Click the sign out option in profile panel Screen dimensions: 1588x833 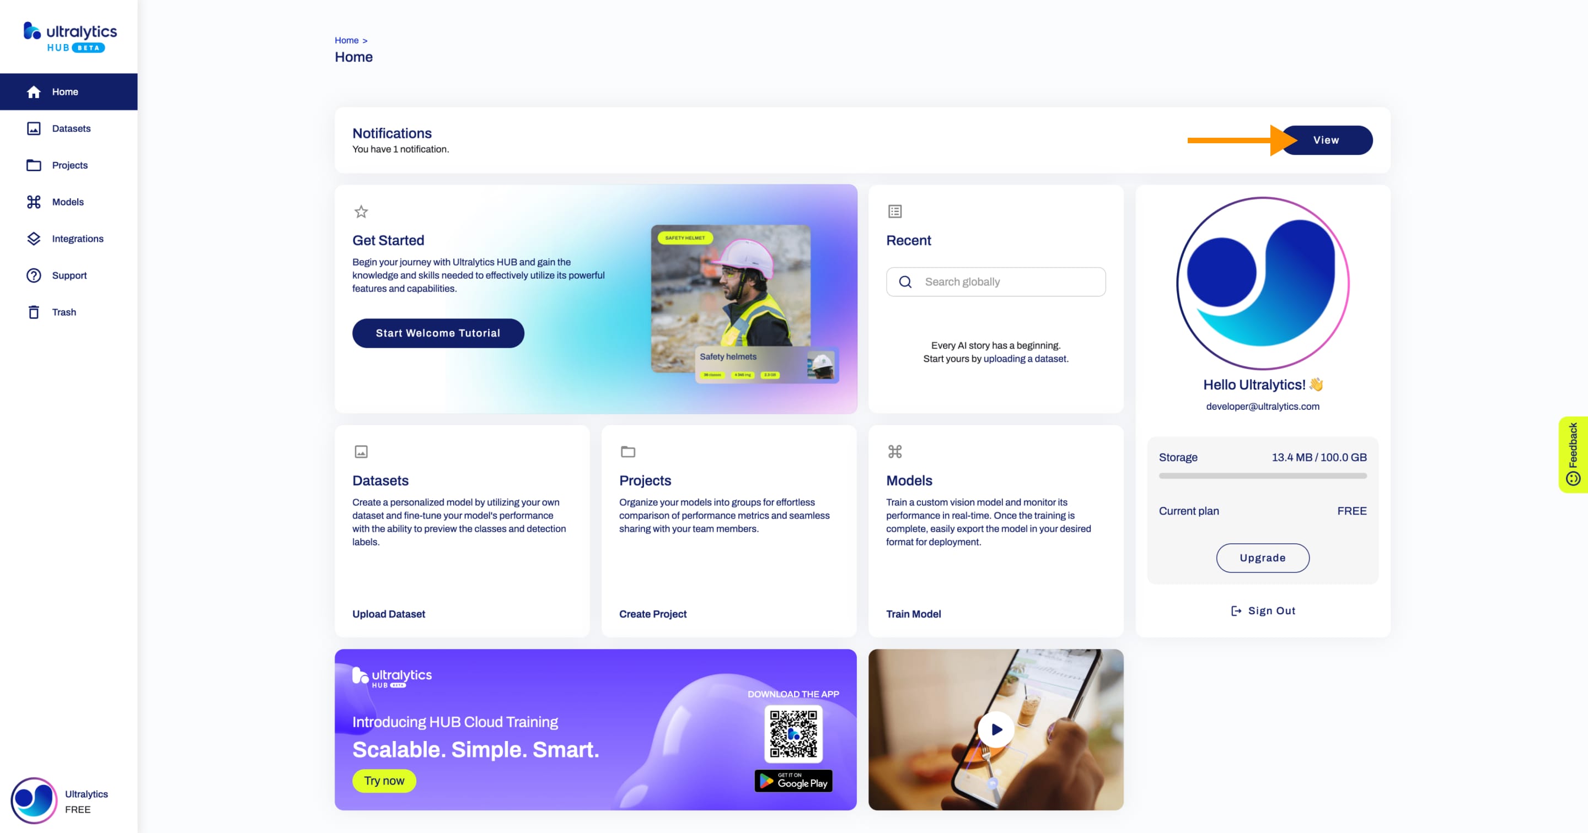point(1263,610)
